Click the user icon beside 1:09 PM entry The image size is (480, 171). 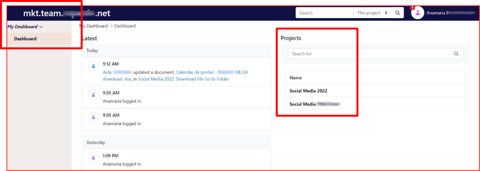[x=93, y=158]
